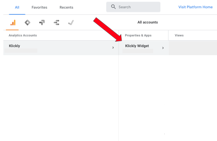This screenshot has width=217, height=141.
Task: Focus the Search input field
Action: pos(133,7)
